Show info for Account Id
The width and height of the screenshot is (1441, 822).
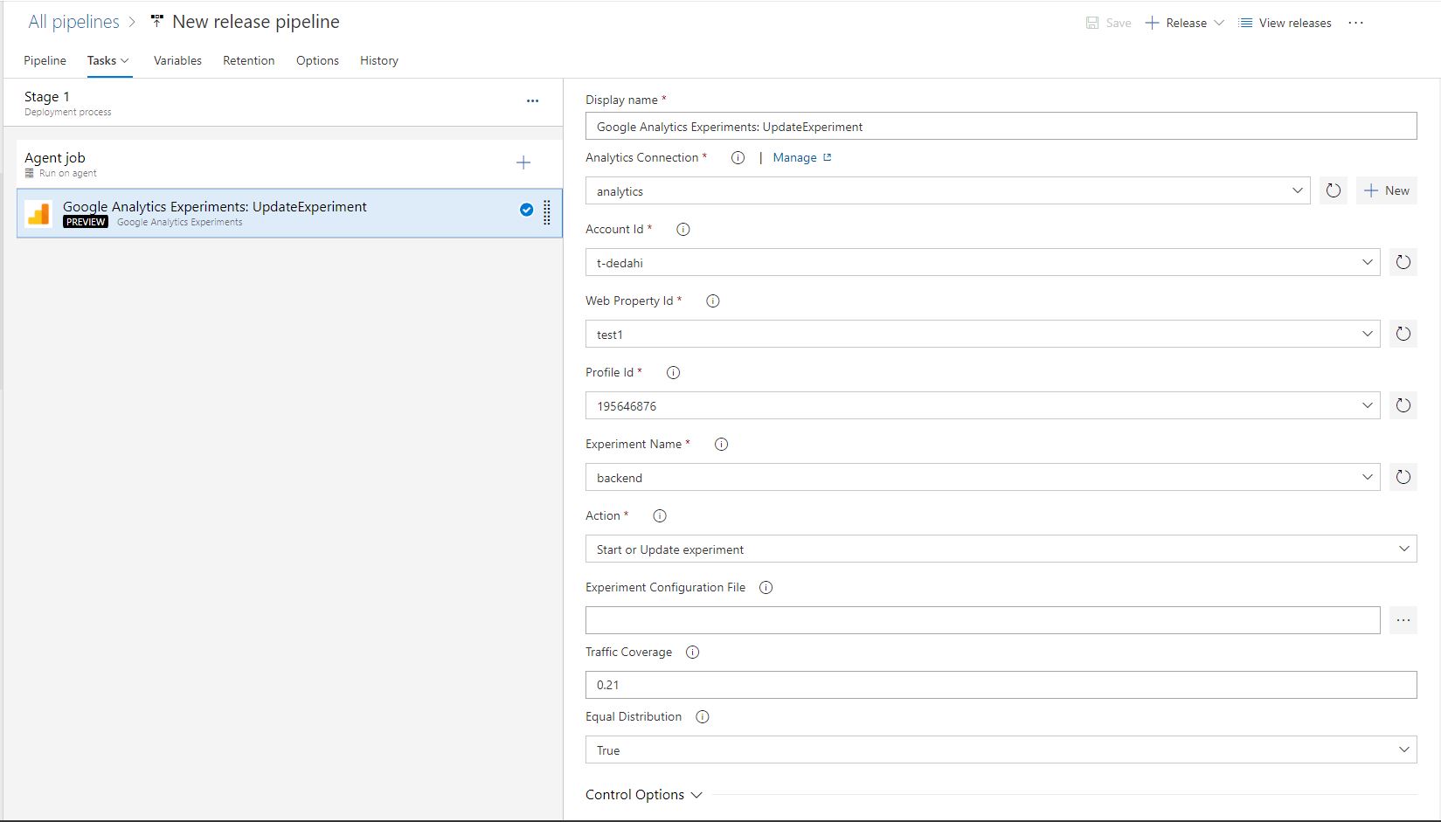tap(683, 230)
